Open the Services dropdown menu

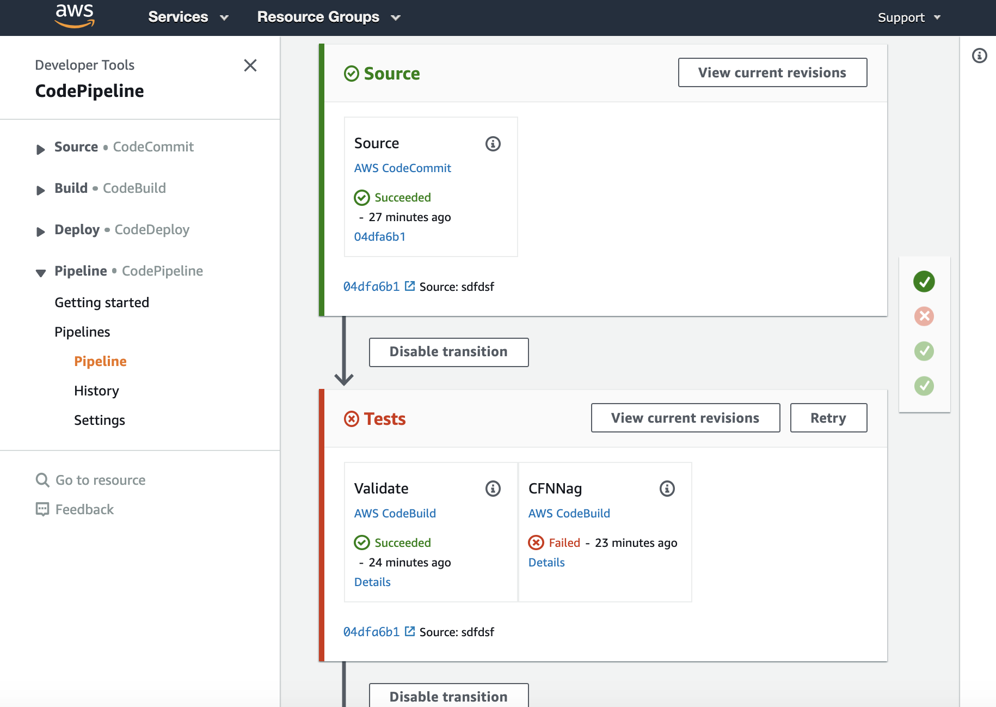pos(188,17)
